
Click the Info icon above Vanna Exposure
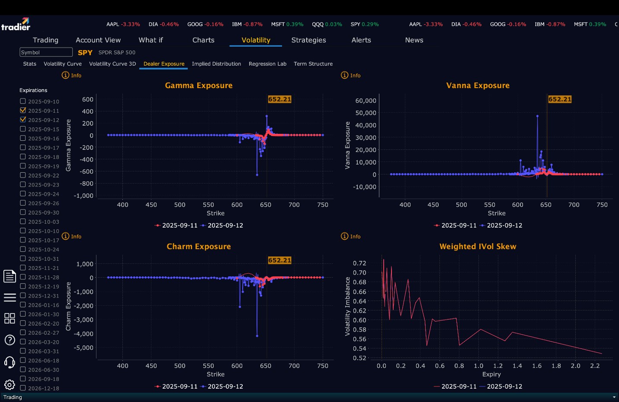click(345, 75)
